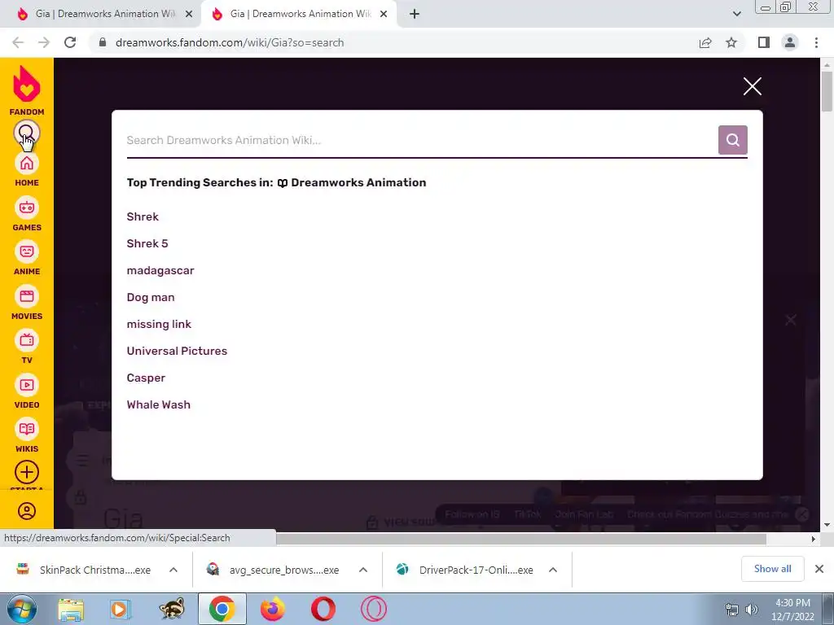
Task: Close the first Gia browser tab
Action: [189, 14]
